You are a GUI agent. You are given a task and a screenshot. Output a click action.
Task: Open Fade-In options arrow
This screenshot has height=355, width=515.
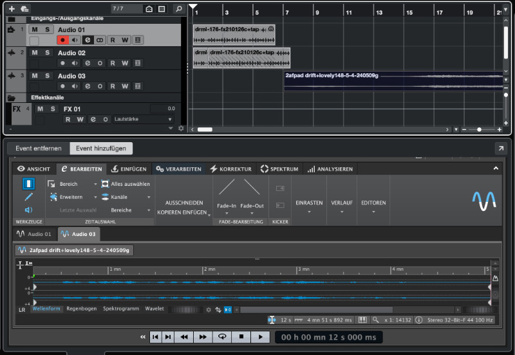click(227, 214)
